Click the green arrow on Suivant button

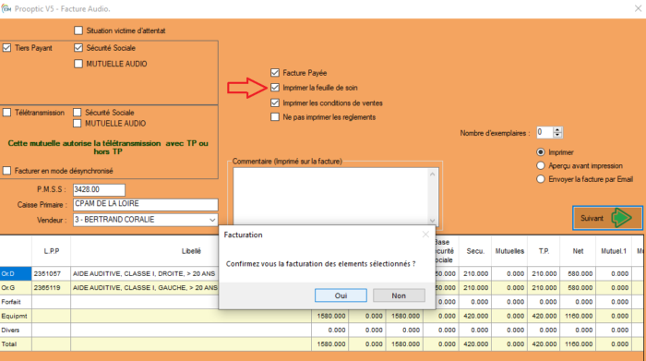click(x=621, y=218)
